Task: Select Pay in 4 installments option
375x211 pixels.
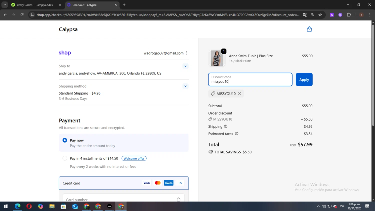Action: pyautogui.click(x=65, y=158)
